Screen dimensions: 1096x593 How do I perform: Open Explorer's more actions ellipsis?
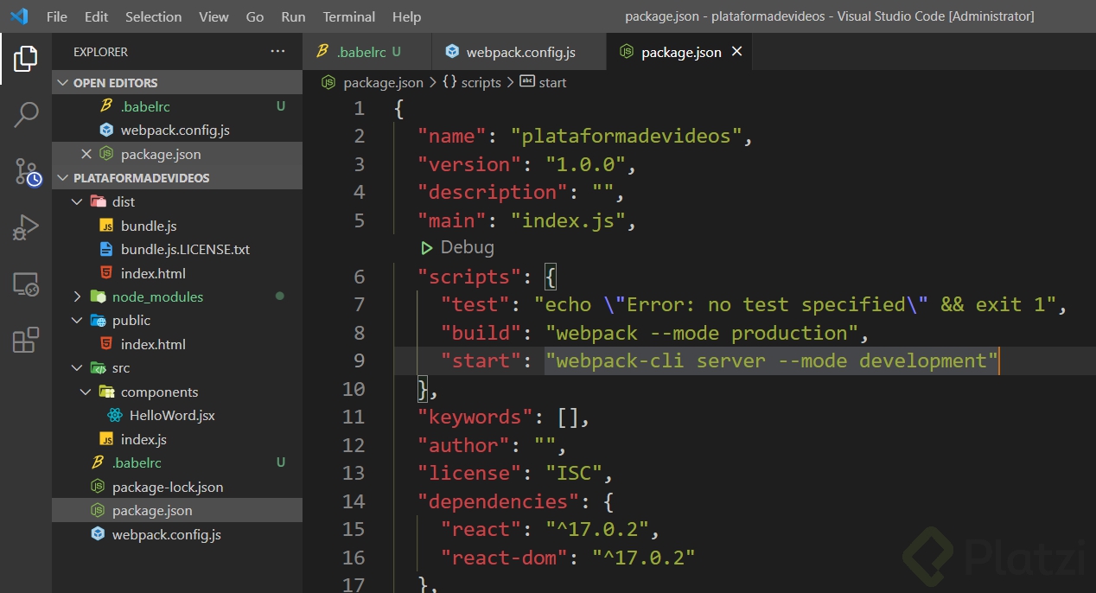(x=277, y=52)
